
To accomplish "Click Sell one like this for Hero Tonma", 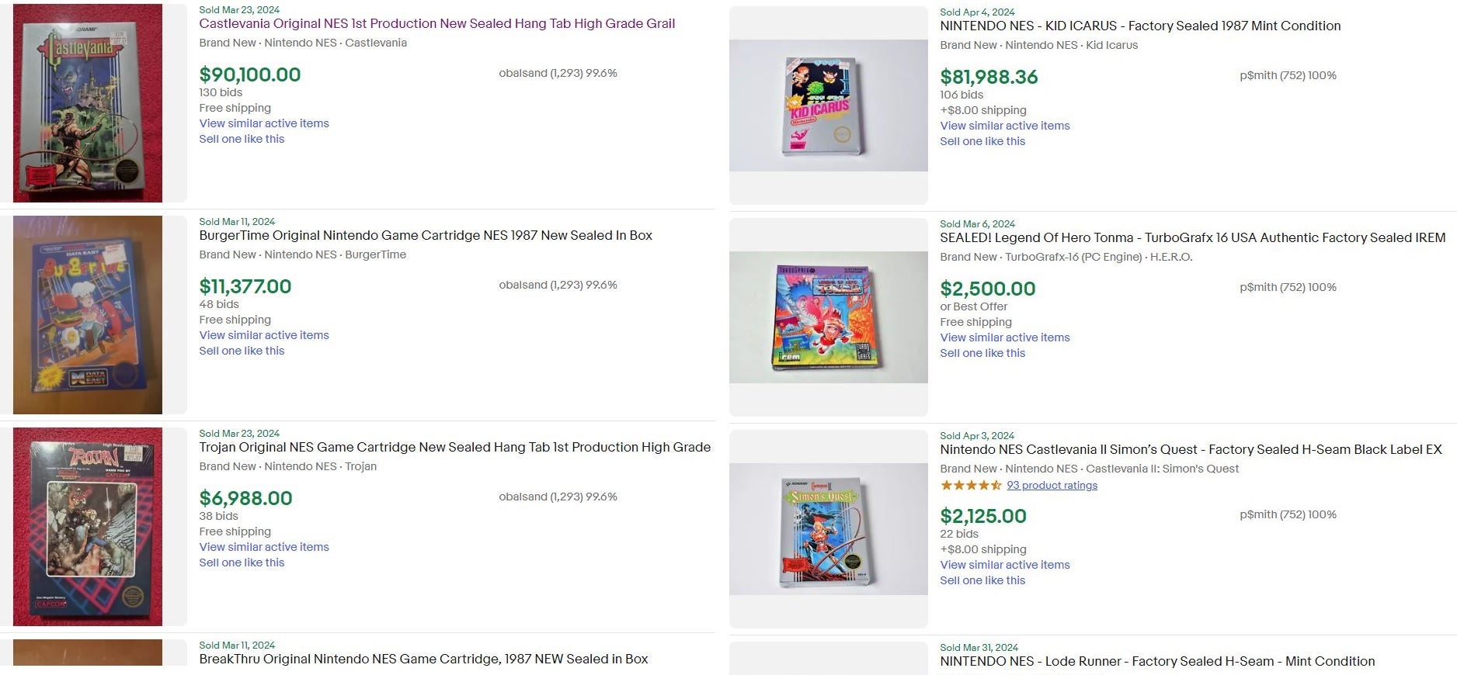I will point(982,352).
